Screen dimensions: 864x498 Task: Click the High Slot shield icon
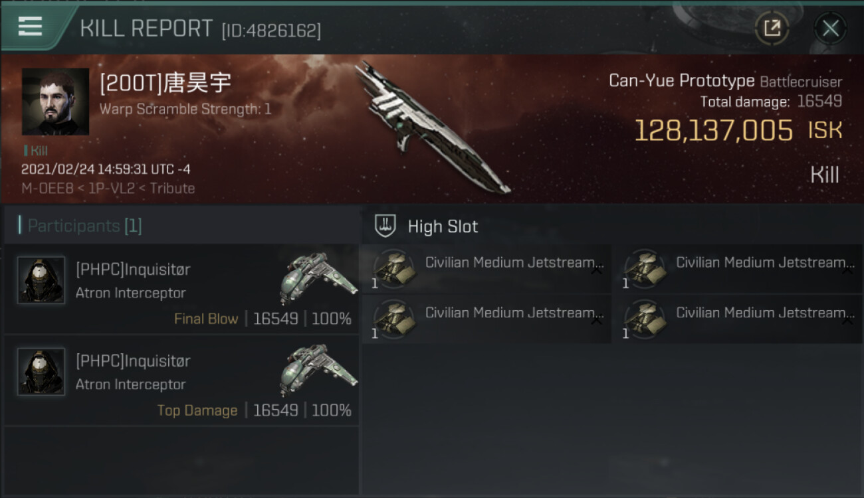point(385,226)
